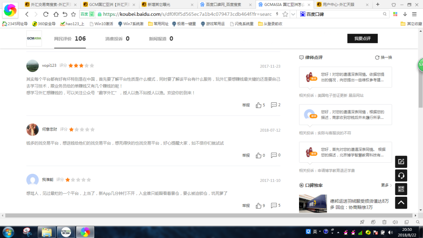
Task: Like vopi123's review with thumbs-up
Action: [259, 105]
